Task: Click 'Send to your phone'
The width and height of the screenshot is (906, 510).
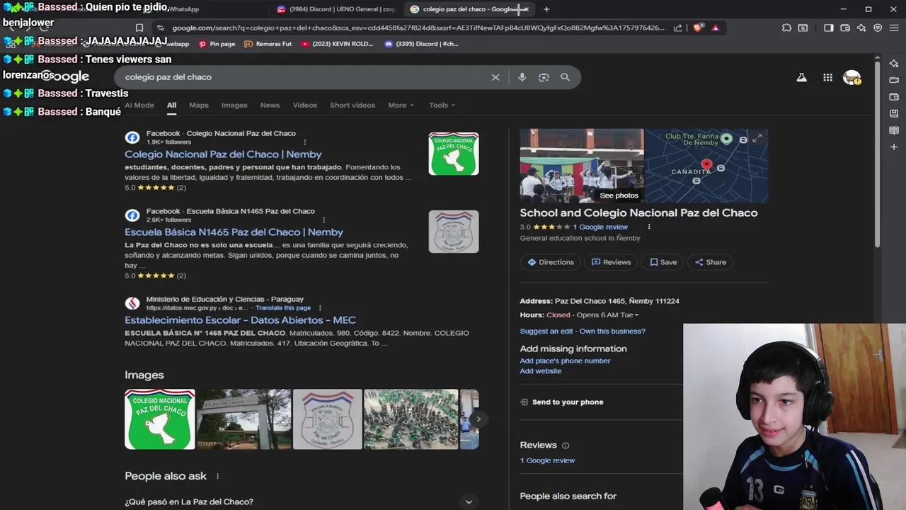Action: pos(562,402)
